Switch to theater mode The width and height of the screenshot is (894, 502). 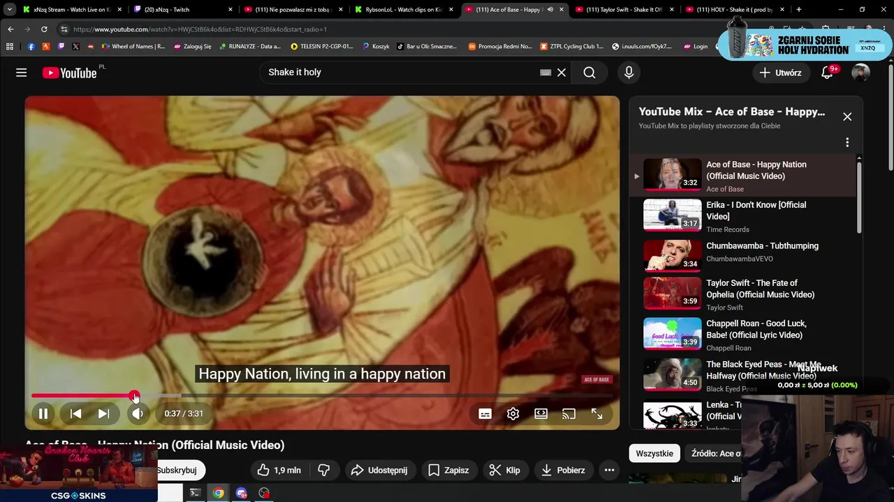point(541,413)
